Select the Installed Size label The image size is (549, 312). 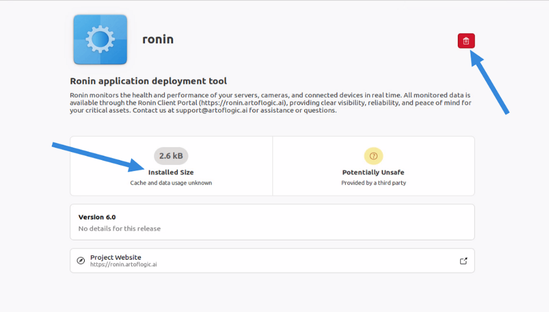pyautogui.click(x=171, y=172)
